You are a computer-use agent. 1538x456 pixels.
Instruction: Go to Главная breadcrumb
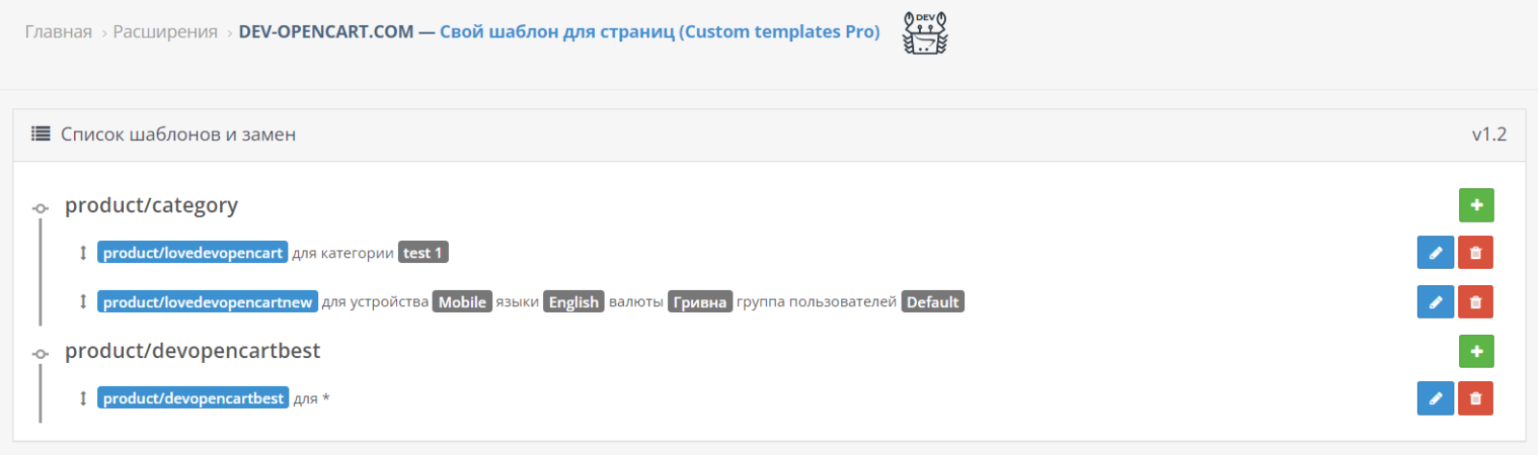pyautogui.click(x=59, y=32)
